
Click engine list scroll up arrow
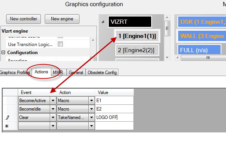[167, 17]
